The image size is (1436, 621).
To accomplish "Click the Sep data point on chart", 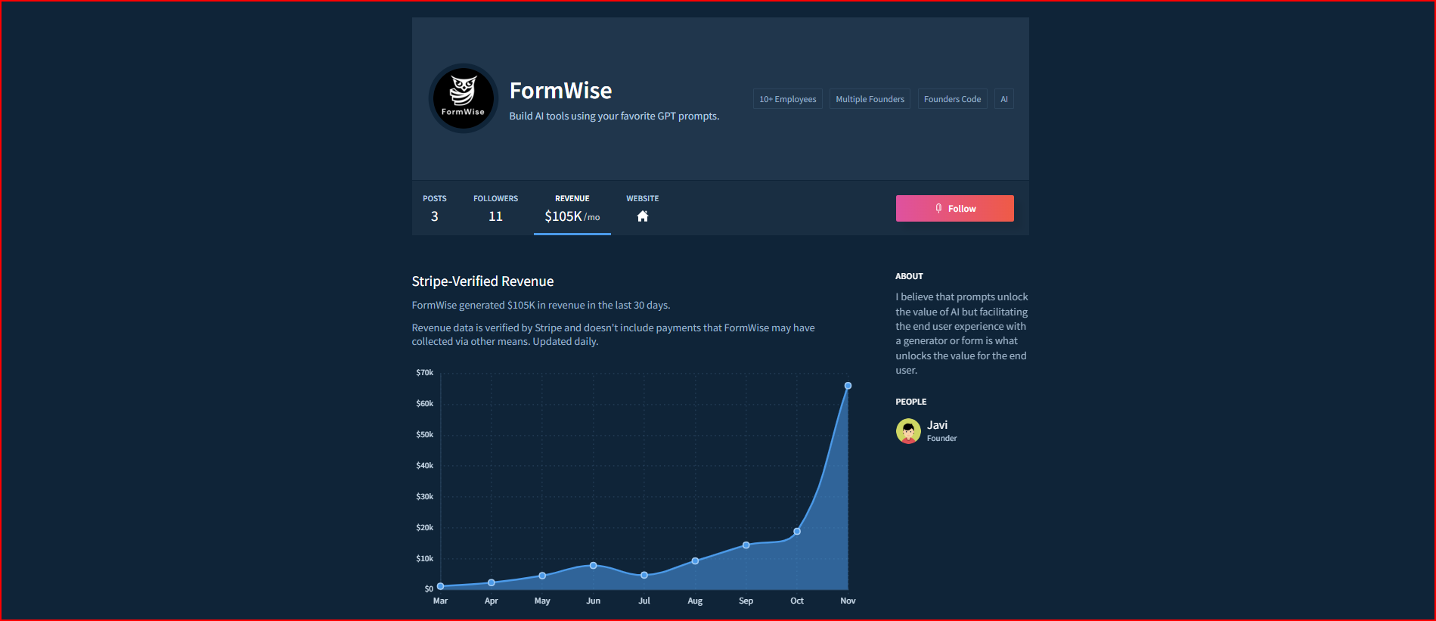I will point(746,545).
